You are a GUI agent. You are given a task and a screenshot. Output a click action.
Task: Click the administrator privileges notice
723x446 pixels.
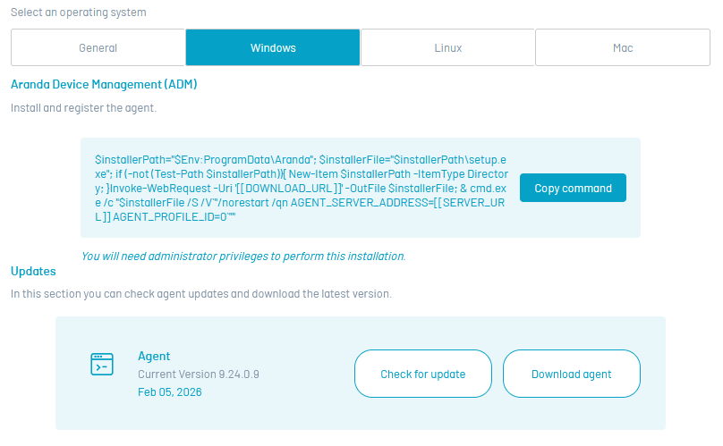coord(242,256)
